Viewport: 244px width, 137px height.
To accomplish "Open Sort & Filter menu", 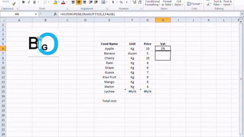I will (x=217, y=3).
